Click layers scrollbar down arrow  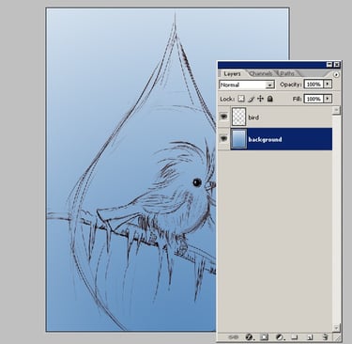(336, 328)
